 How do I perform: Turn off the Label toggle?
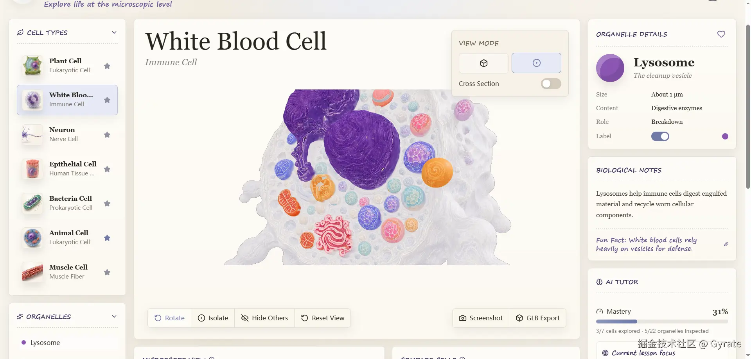point(660,136)
